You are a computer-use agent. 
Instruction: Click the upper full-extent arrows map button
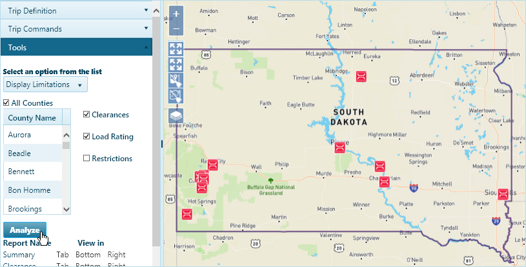[176, 49]
